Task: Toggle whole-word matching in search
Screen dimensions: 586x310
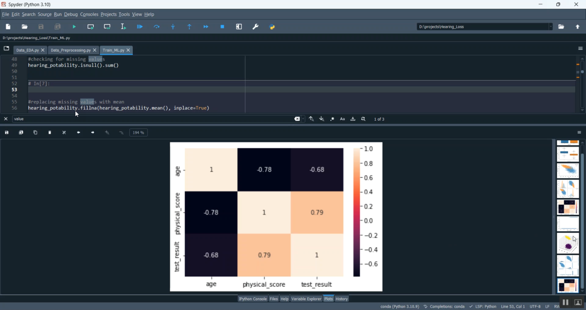Action: click(x=353, y=119)
